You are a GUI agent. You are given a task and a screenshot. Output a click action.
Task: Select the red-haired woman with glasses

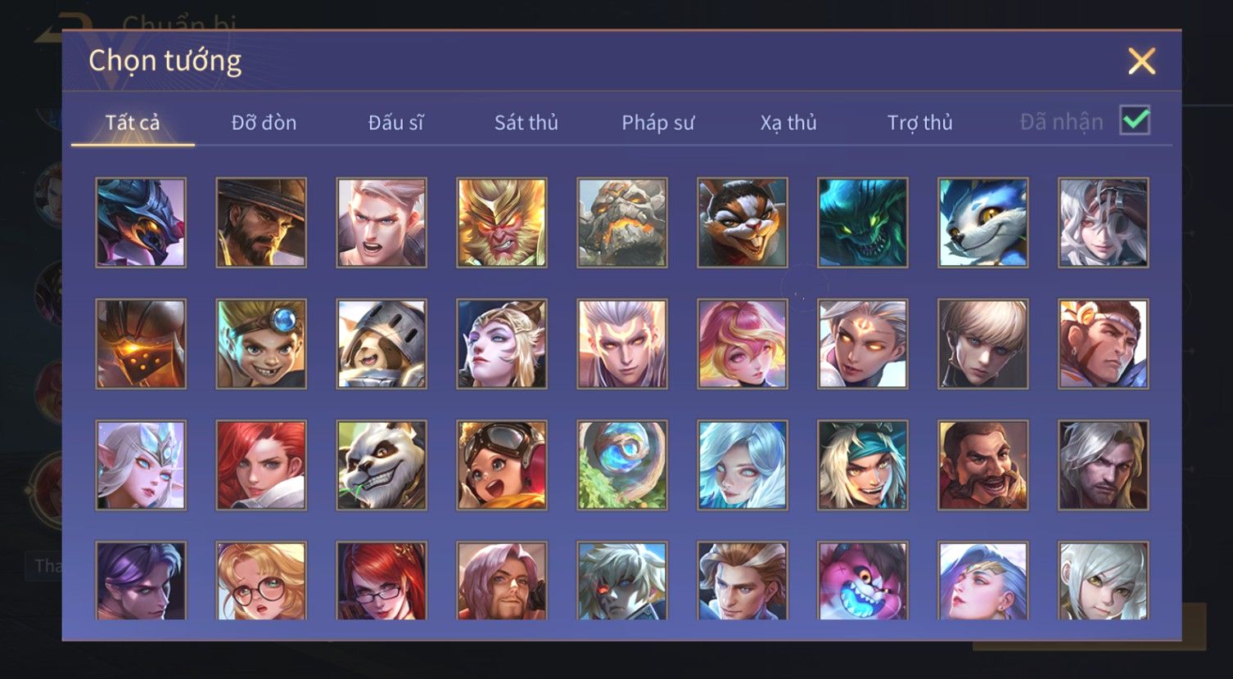click(382, 581)
